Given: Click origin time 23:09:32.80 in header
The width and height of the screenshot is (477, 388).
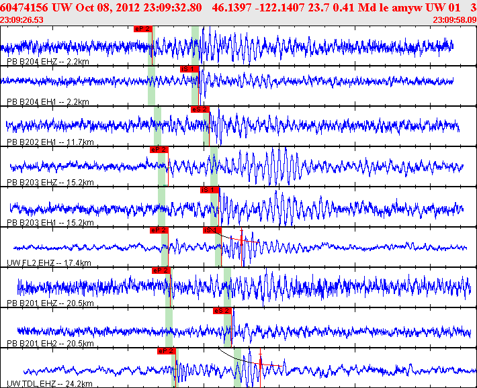Looking at the screenshot, I should 173,7.
